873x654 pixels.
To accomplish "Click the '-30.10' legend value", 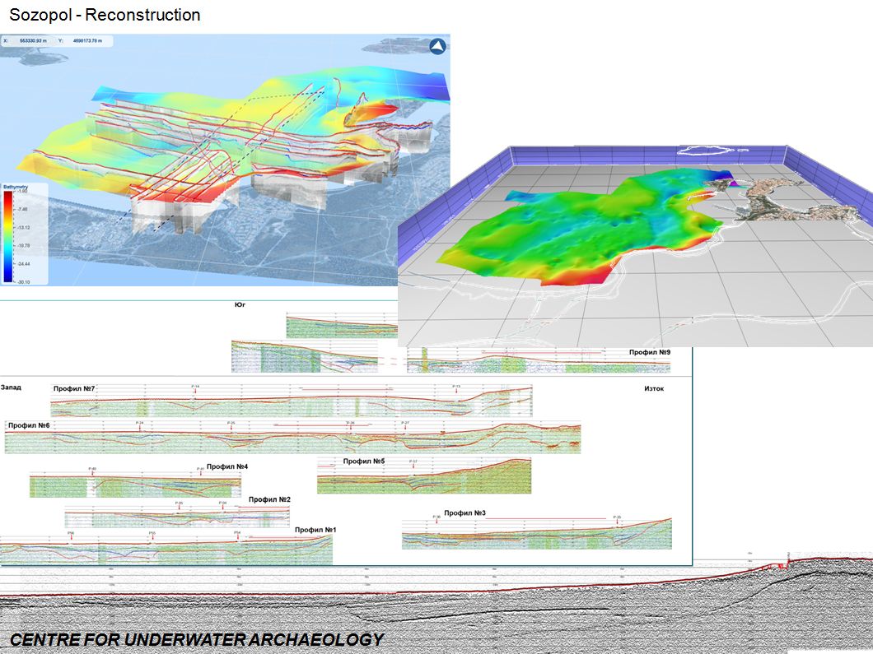I will [23, 282].
